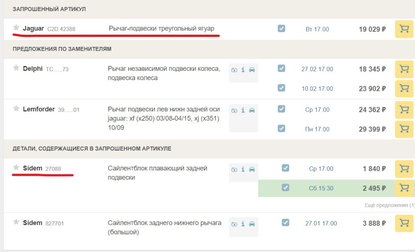Expand 'Ещё предложения' for Sidem 27088

pos(389,205)
